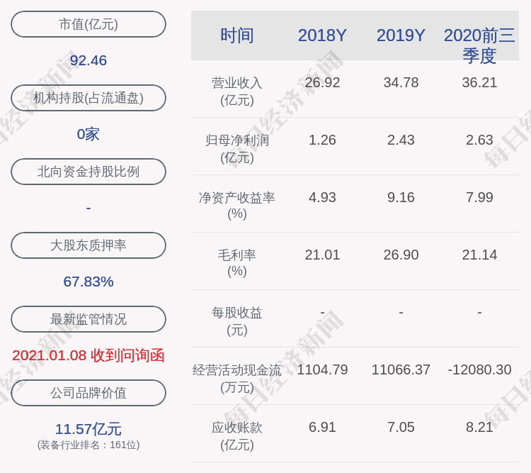Click the 市值(亿元) pill label
Viewport: 531px width, 473px height.
pos(88,24)
